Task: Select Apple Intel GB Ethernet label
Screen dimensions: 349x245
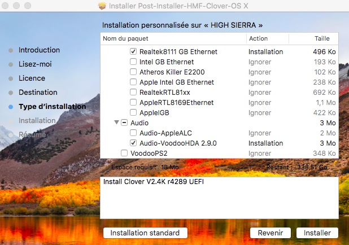Action: [x=177, y=82]
